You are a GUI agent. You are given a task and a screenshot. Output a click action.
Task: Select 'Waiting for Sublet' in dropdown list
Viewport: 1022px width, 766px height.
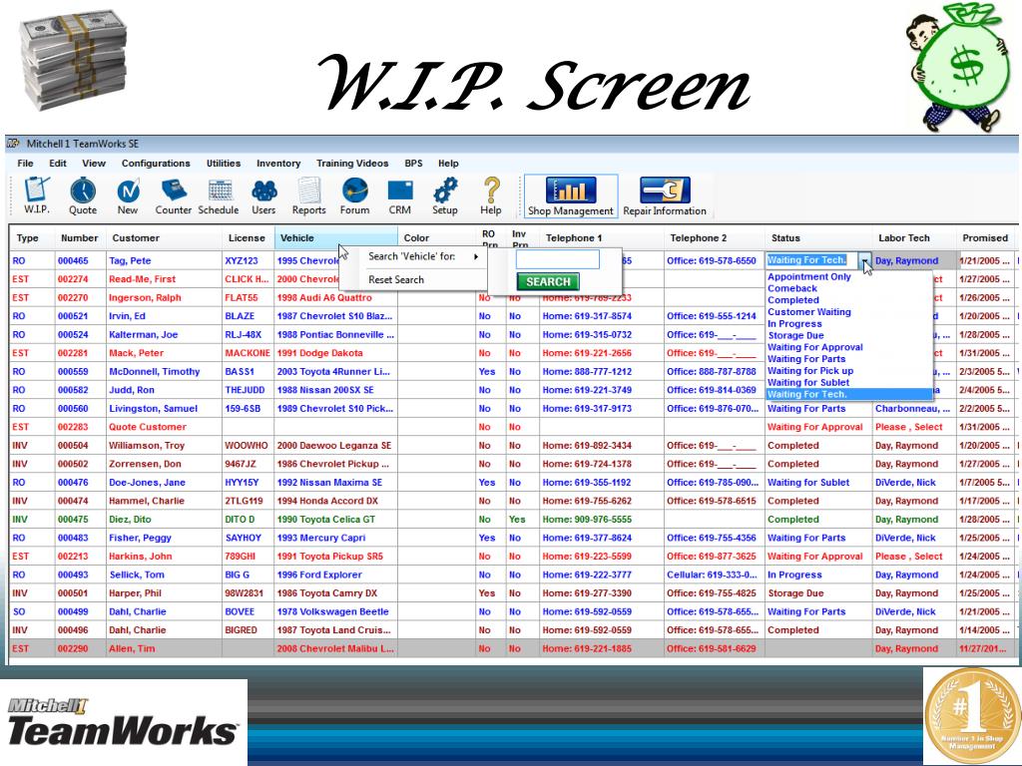(x=808, y=382)
